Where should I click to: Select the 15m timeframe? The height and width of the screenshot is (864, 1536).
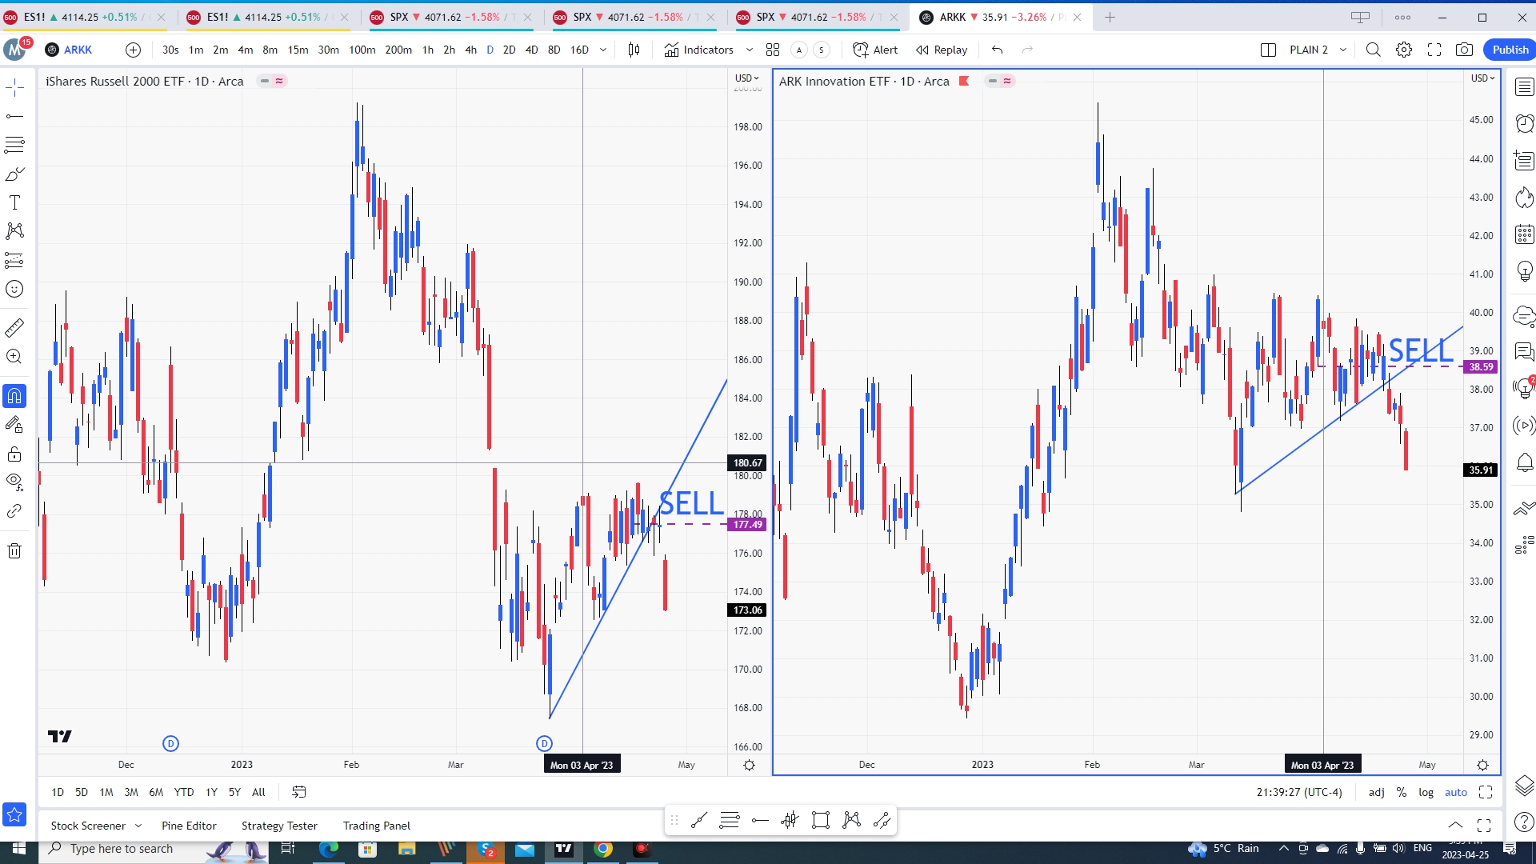tap(298, 50)
